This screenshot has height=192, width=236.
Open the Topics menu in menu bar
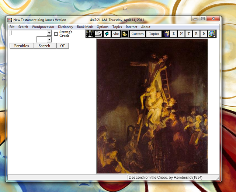(x=117, y=27)
